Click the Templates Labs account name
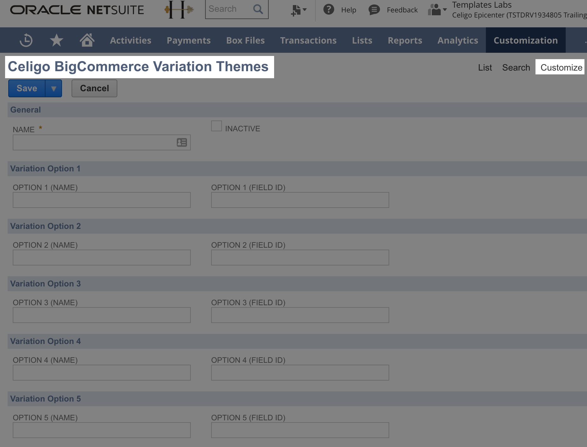The width and height of the screenshot is (587, 447). 482,5
